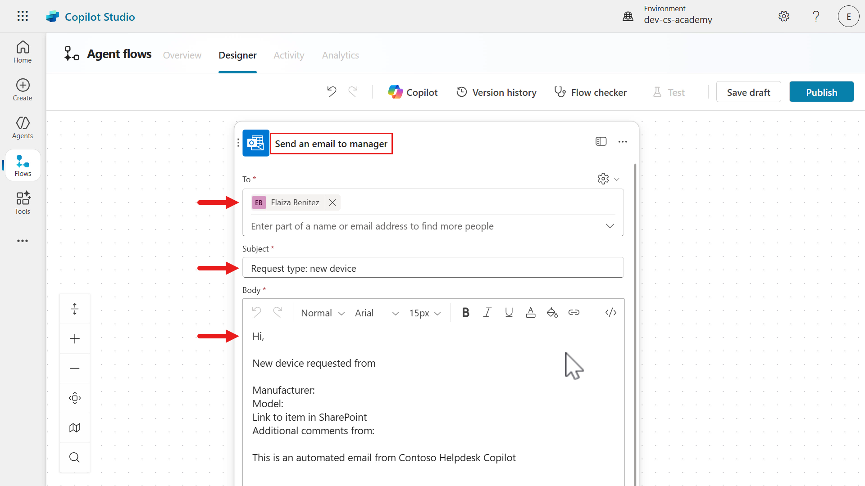Click into the Subject input field
Screen dimensions: 865x486
[x=432, y=268]
